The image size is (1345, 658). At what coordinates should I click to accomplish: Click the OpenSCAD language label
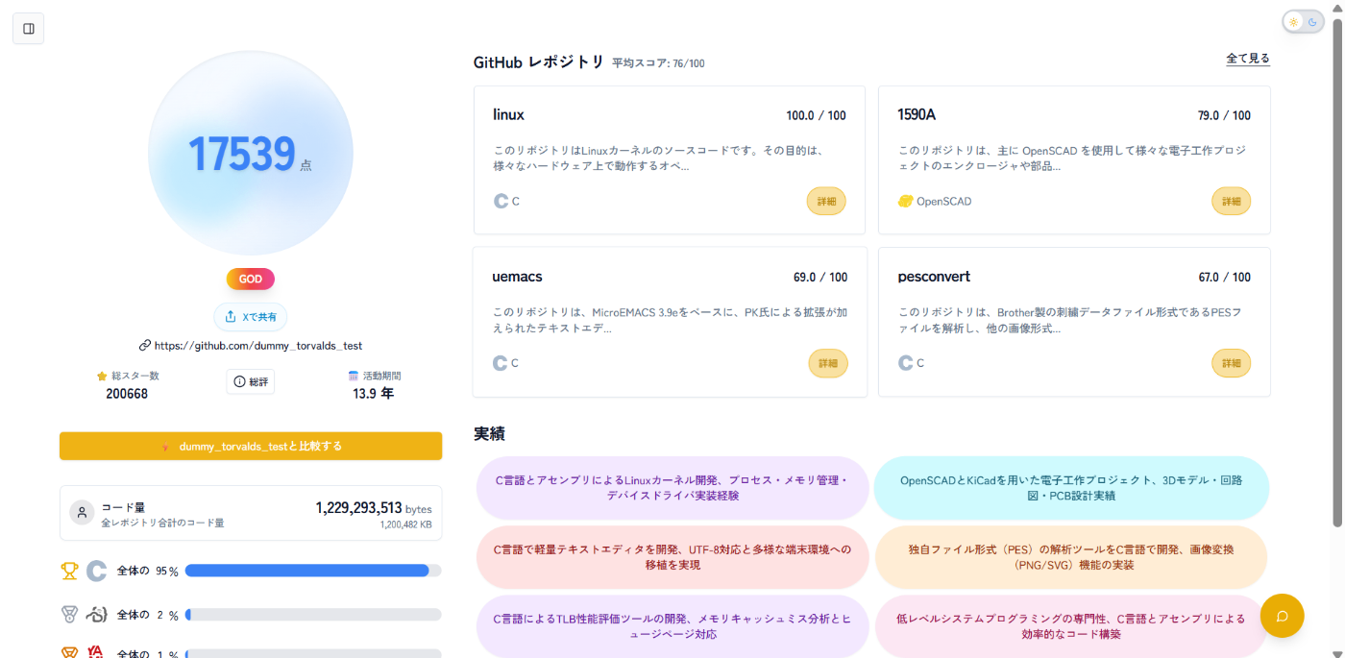(x=943, y=202)
